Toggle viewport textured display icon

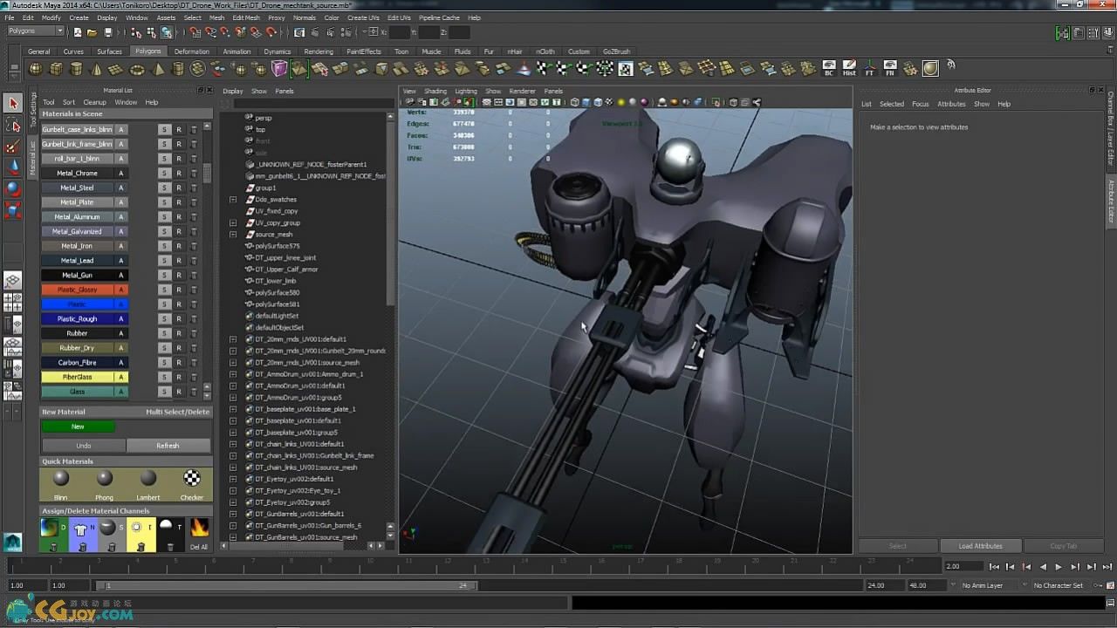click(x=609, y=102)
